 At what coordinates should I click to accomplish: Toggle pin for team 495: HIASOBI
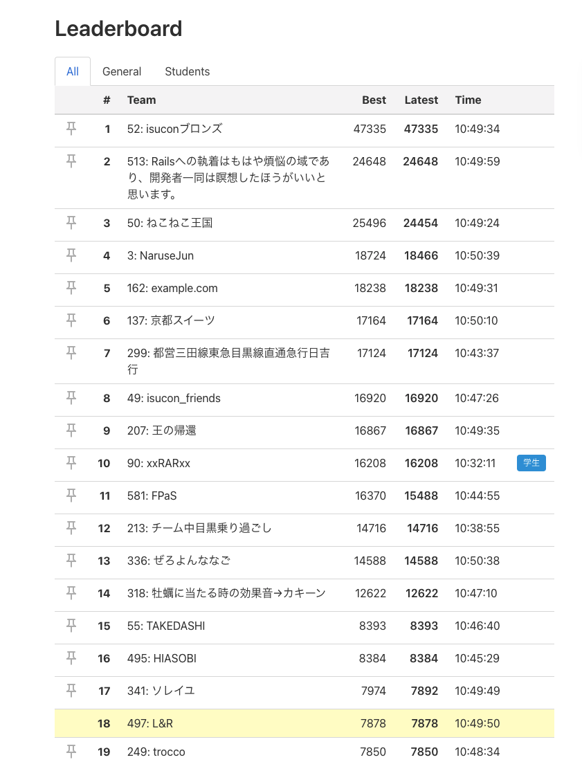click(71, 657)
